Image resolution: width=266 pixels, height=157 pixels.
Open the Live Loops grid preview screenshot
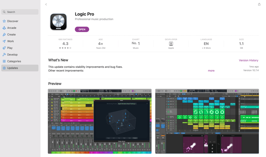coord(207,121)
